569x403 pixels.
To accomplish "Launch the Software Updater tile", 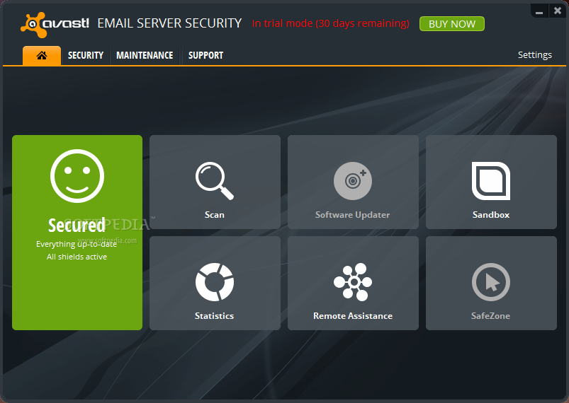I will 353,182.
